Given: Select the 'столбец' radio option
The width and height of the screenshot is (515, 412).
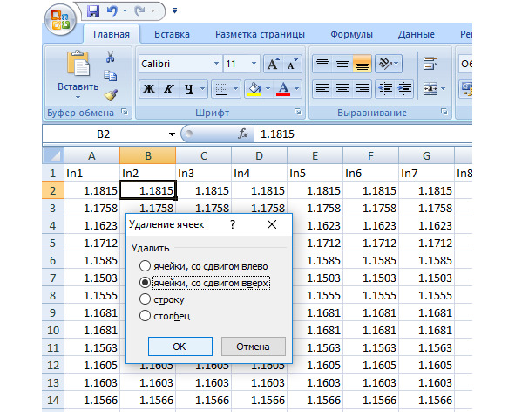Looking at the screenshot, I should [145, 316].
